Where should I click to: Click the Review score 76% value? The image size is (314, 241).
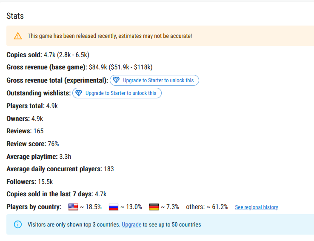(x=53, y=144)
